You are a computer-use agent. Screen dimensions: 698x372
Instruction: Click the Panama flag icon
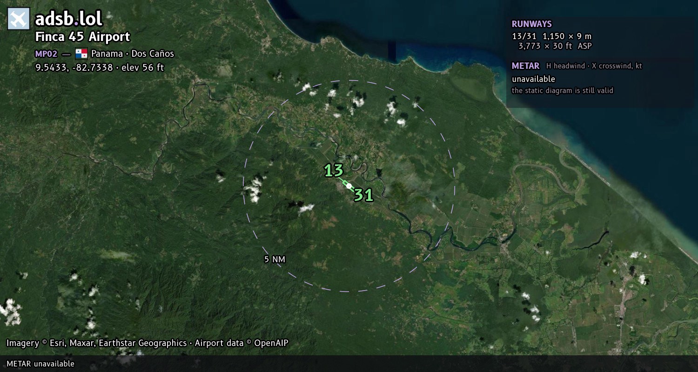point(81,53)
